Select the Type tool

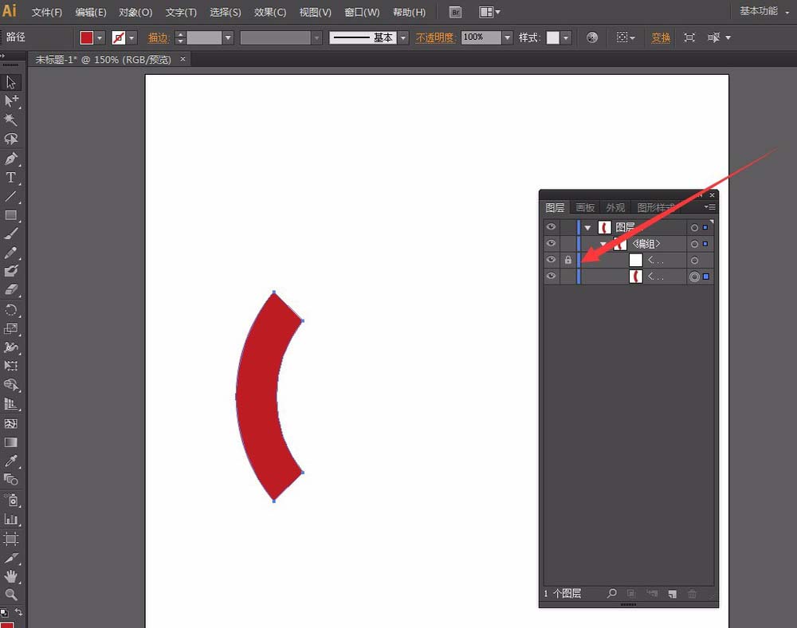point(11,178)
